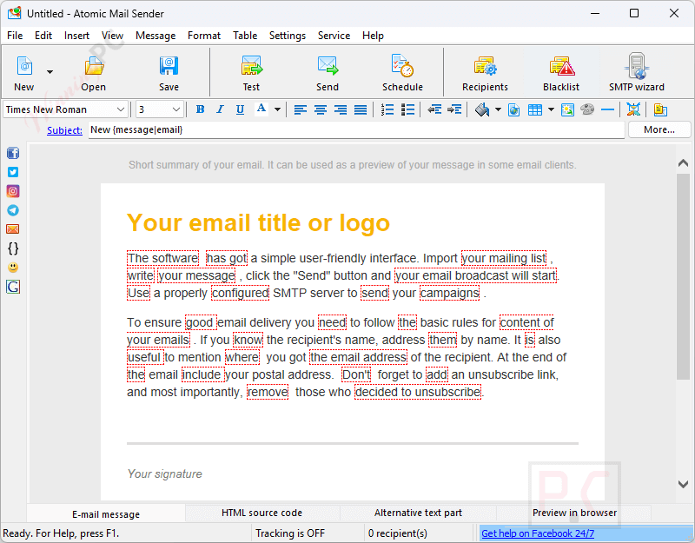695x543 pixels.
Task: Click the Subject link
Action: tap(64, 130)
